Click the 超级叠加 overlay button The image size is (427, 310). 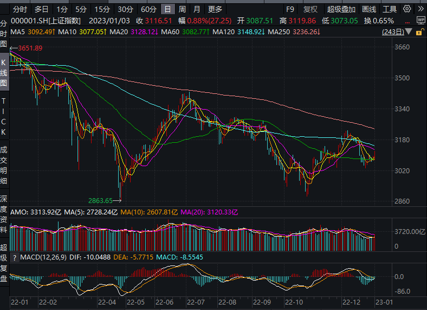point(341,9)
